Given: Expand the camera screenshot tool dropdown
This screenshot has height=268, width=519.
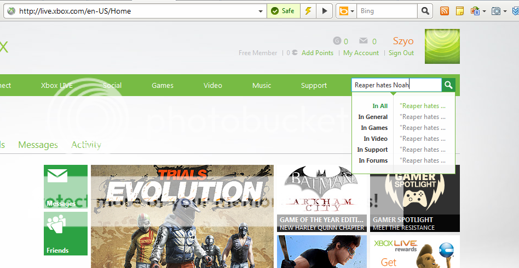Looking at the screenshot, I should point(504,11).
